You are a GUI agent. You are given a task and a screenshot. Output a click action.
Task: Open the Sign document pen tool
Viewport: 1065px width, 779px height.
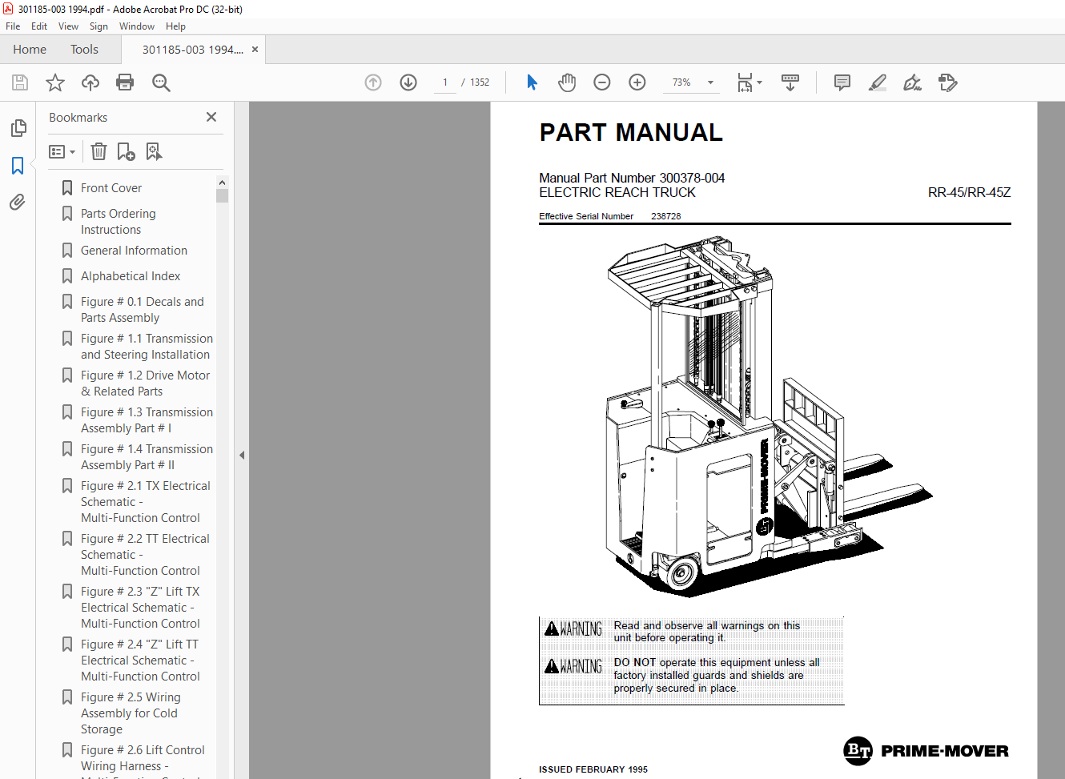(913, 82)
